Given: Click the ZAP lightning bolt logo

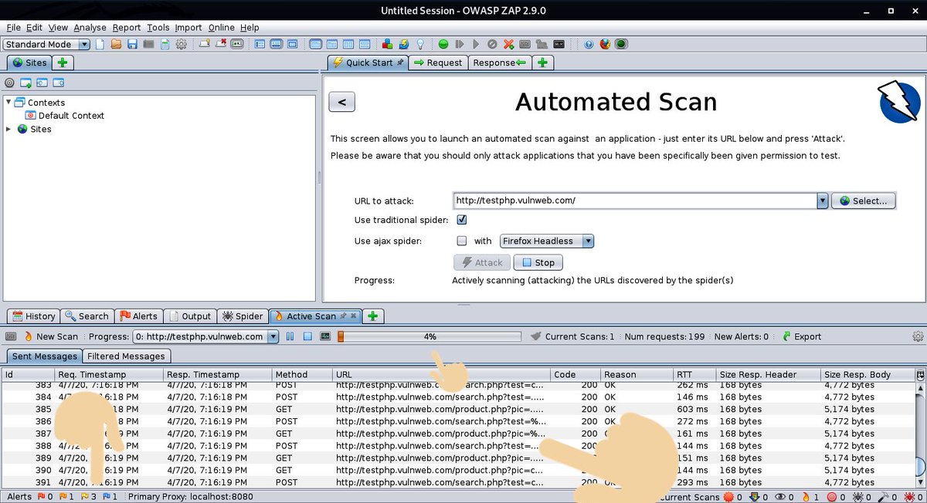Looking at the screenshot, I should click(899, 102).
